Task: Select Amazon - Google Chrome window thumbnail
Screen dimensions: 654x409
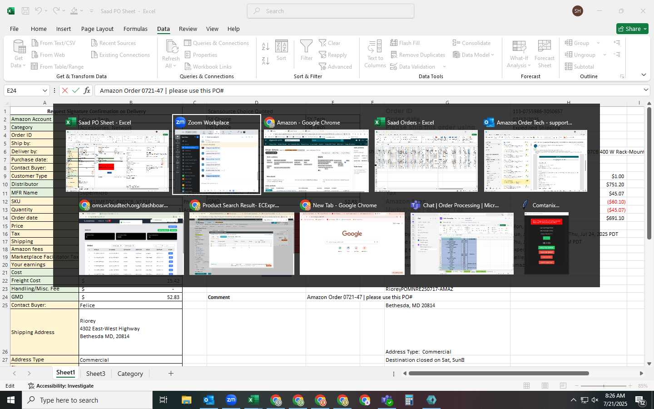Action: pos(316,155)
